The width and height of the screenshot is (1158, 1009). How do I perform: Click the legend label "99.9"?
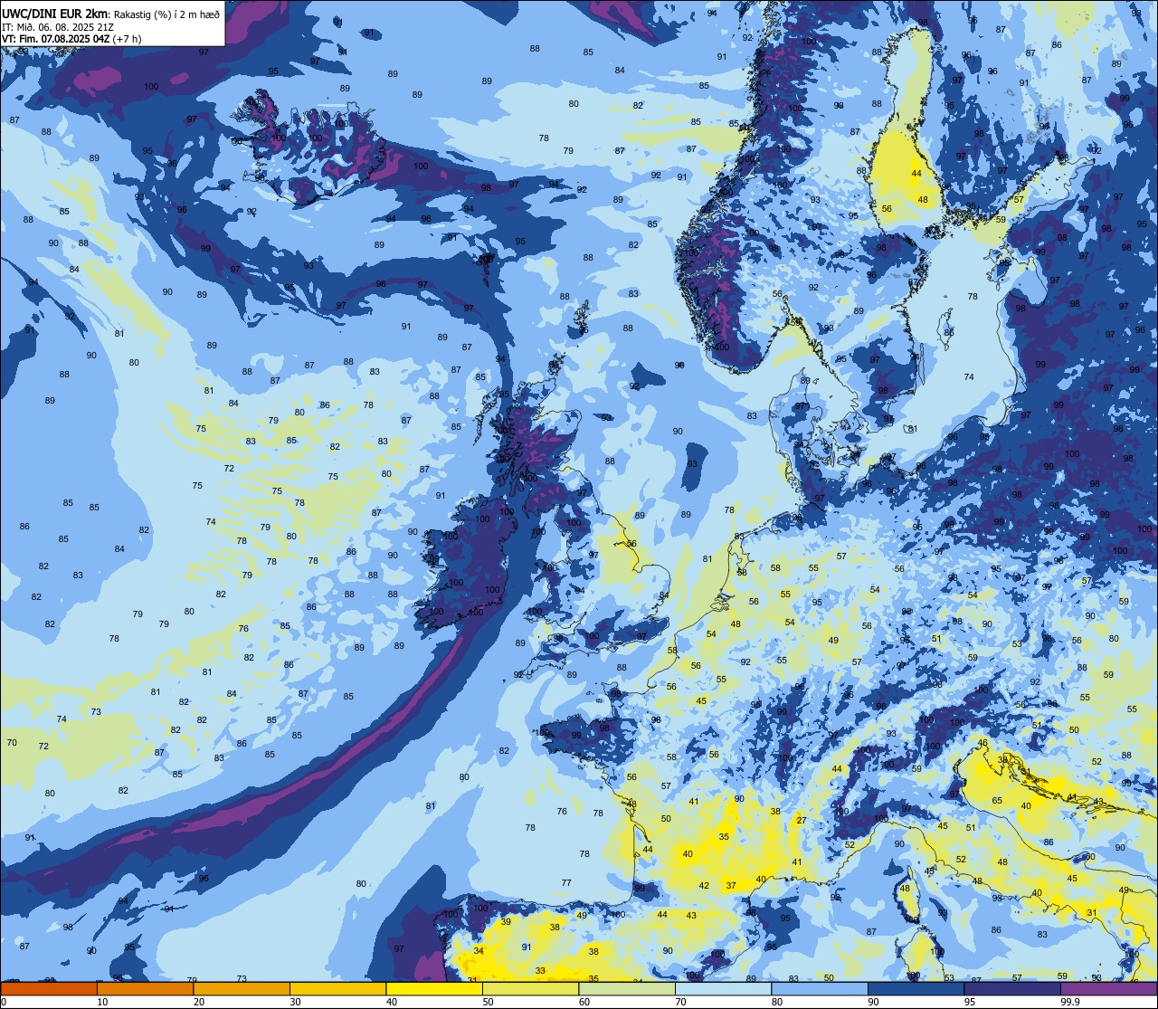click(1071, 1002)
